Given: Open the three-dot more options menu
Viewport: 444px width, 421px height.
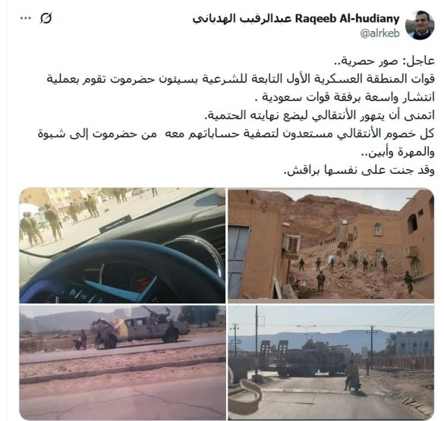Looking at the screenshot, I should click(26, 18).
